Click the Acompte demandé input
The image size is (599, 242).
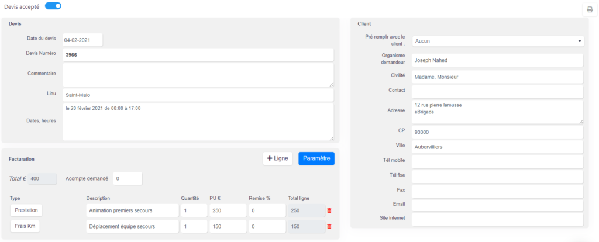pos(128,179)
